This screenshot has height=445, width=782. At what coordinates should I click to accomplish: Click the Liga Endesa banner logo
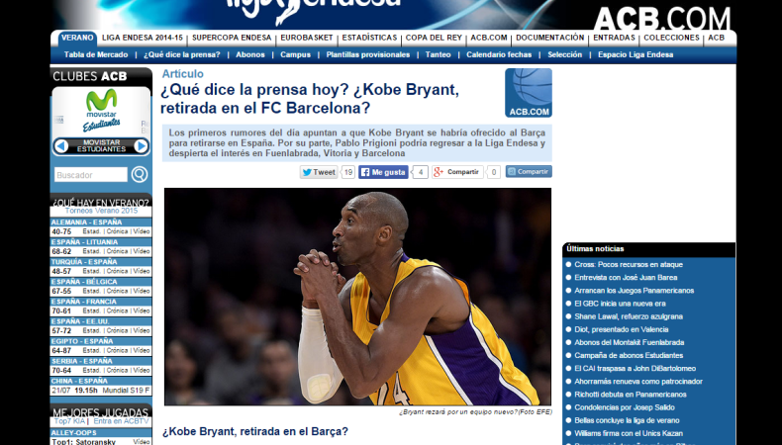[x=313, y=11]
